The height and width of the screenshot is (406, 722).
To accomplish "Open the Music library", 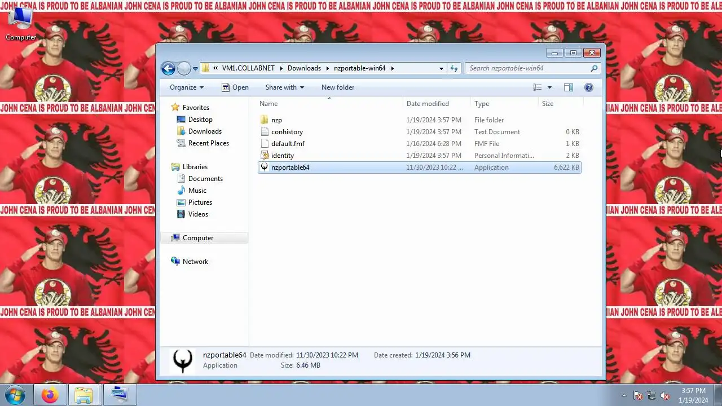I will pos(197,191).
